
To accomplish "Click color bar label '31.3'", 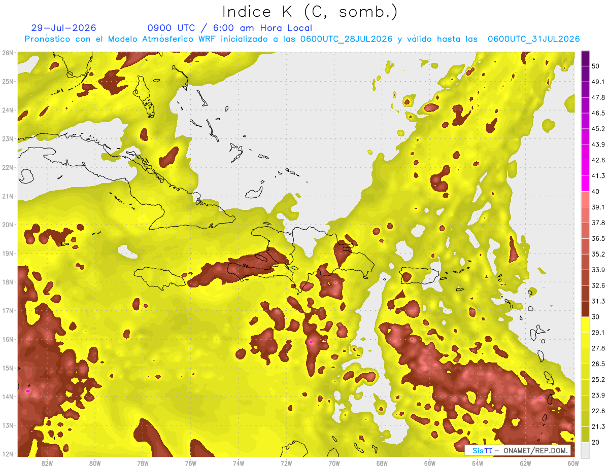I will (598, 301).
